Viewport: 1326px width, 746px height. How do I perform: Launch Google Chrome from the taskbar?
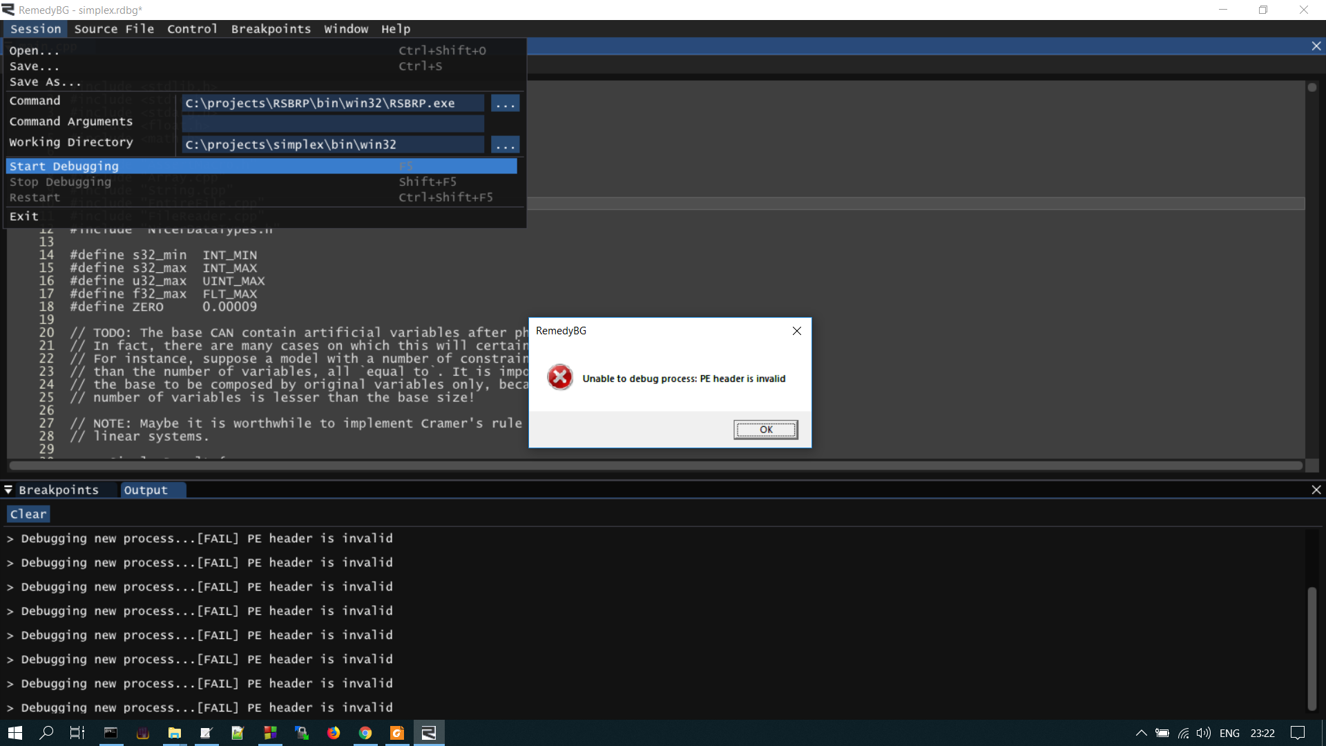365,733
